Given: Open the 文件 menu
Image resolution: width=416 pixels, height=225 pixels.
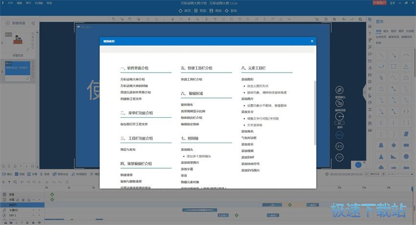Looking at the screenshot, I should (10, 3).
